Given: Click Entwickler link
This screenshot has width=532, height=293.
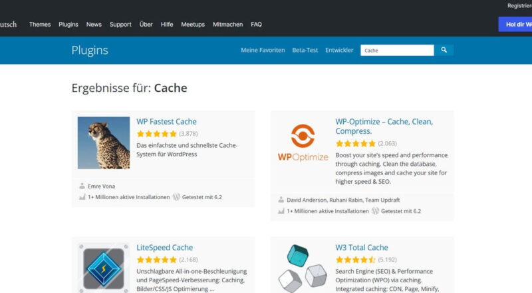Looking at the screenshot, I should pyautogui.click(x=339, y=50).
